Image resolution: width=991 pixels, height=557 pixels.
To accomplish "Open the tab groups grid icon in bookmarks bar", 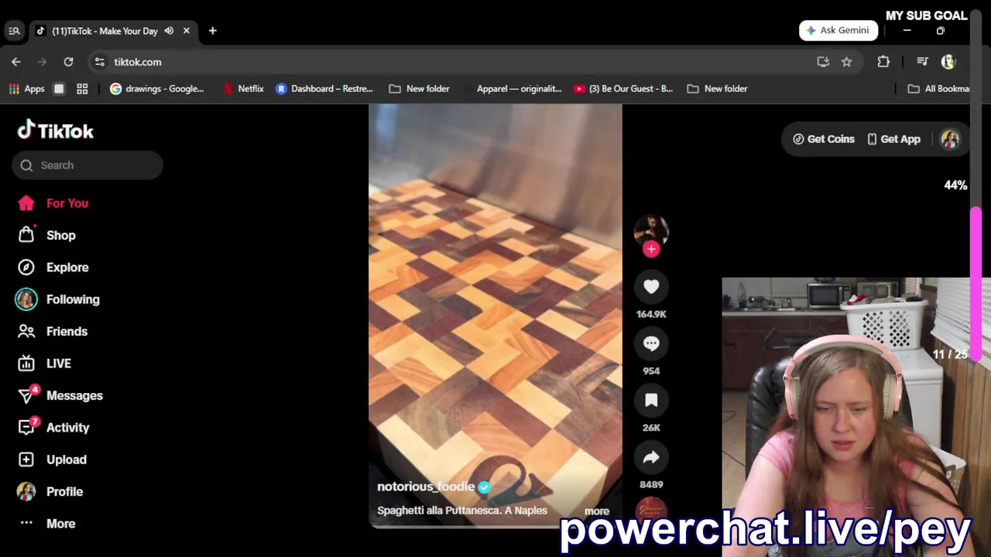I will pyautogui.click(x=82, y=89).
